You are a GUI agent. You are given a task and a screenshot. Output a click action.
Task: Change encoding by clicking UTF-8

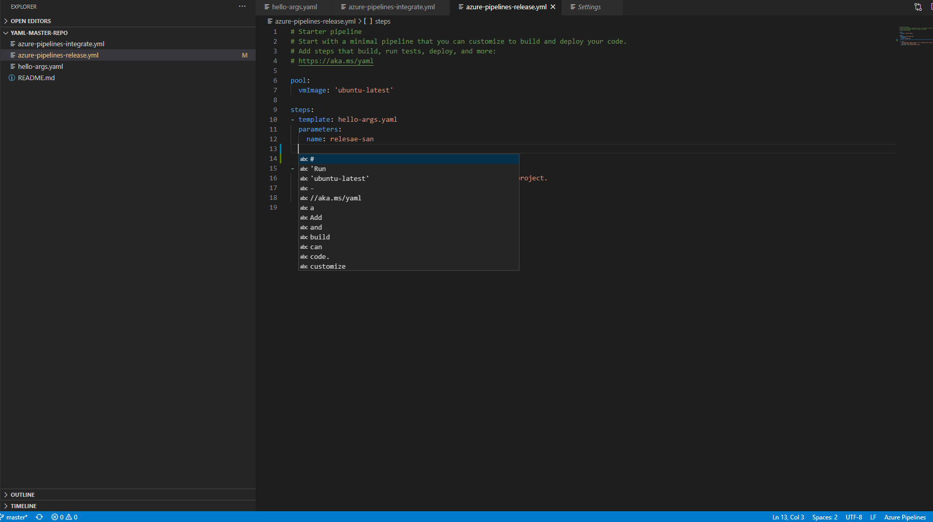pos(854,517)
